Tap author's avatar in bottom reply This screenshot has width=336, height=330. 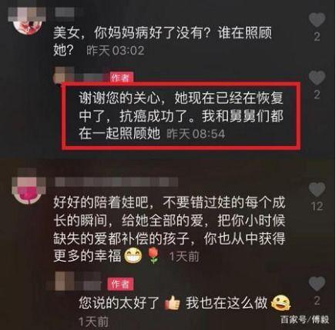coord(62,281)
